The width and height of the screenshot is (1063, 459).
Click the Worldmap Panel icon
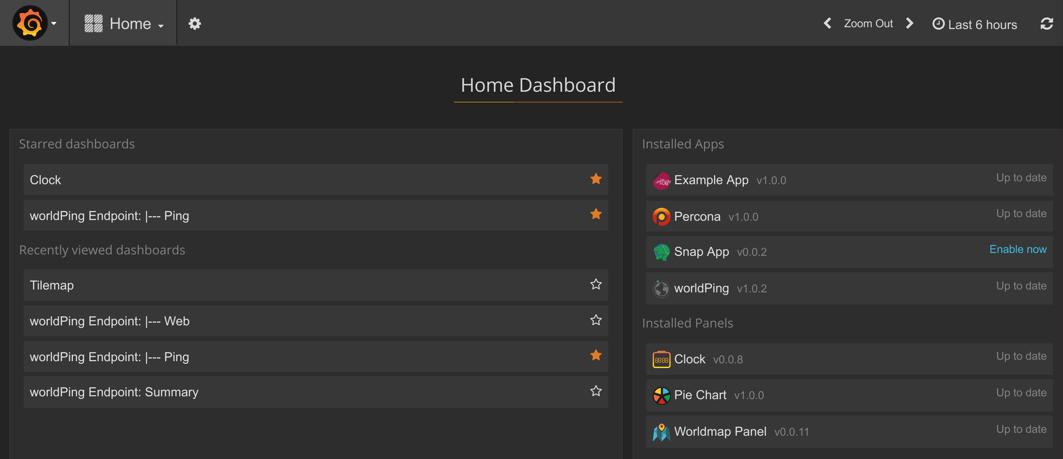click(661, 432)
